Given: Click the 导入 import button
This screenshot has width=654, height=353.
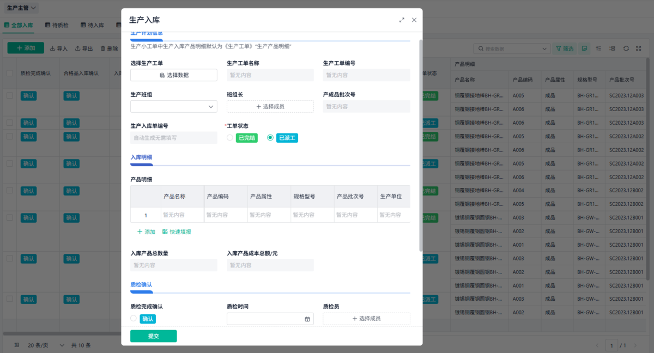Looking at the screenshot, I should 59,48.
